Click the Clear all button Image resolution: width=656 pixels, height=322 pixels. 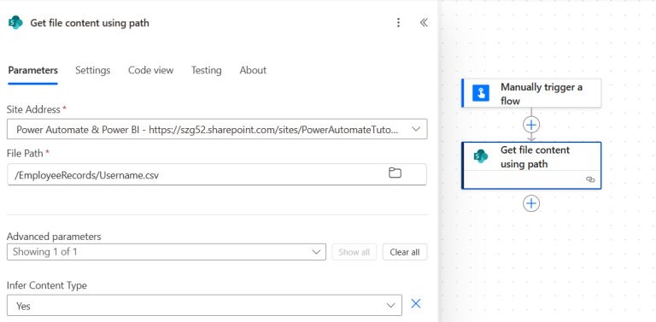[405, 252]
